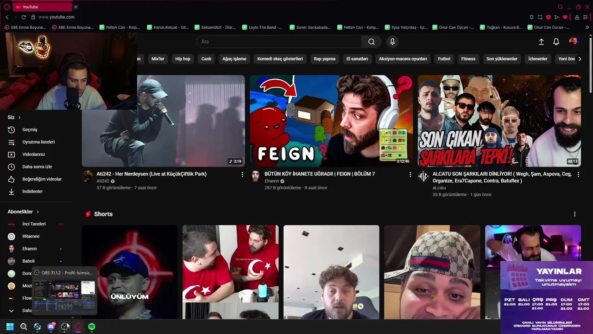The width and height of the screenshot is (593, 334).
Task: Show more bookmarks with double chevron
Action: [x=587, y=27]
